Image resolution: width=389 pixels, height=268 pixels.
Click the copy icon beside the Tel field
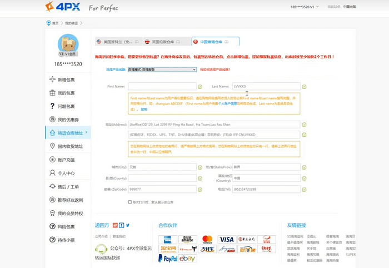[305, 190]
